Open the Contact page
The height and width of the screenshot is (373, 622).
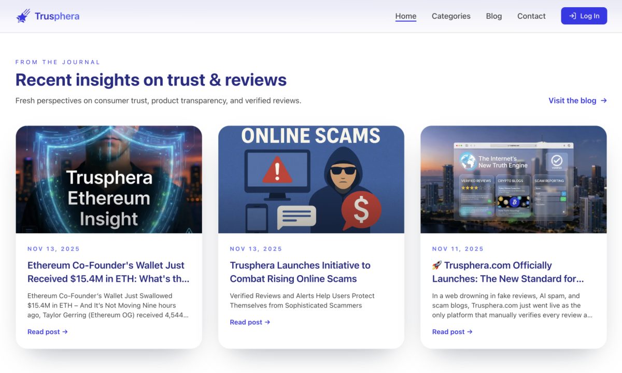(531, 16)
